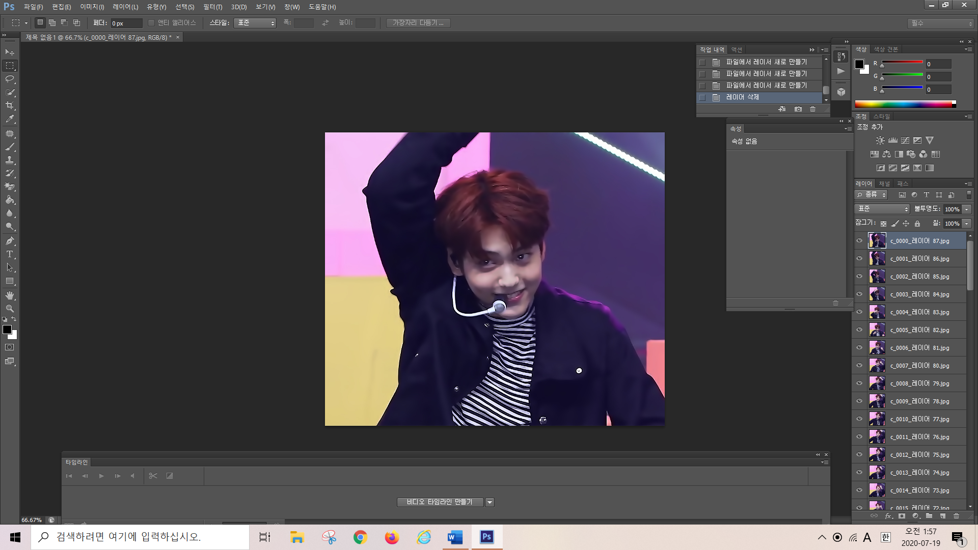Screen dimensions: 978x550
Task: Click 비디오 타임라인 만들기 button
Action: coord(440,502)
